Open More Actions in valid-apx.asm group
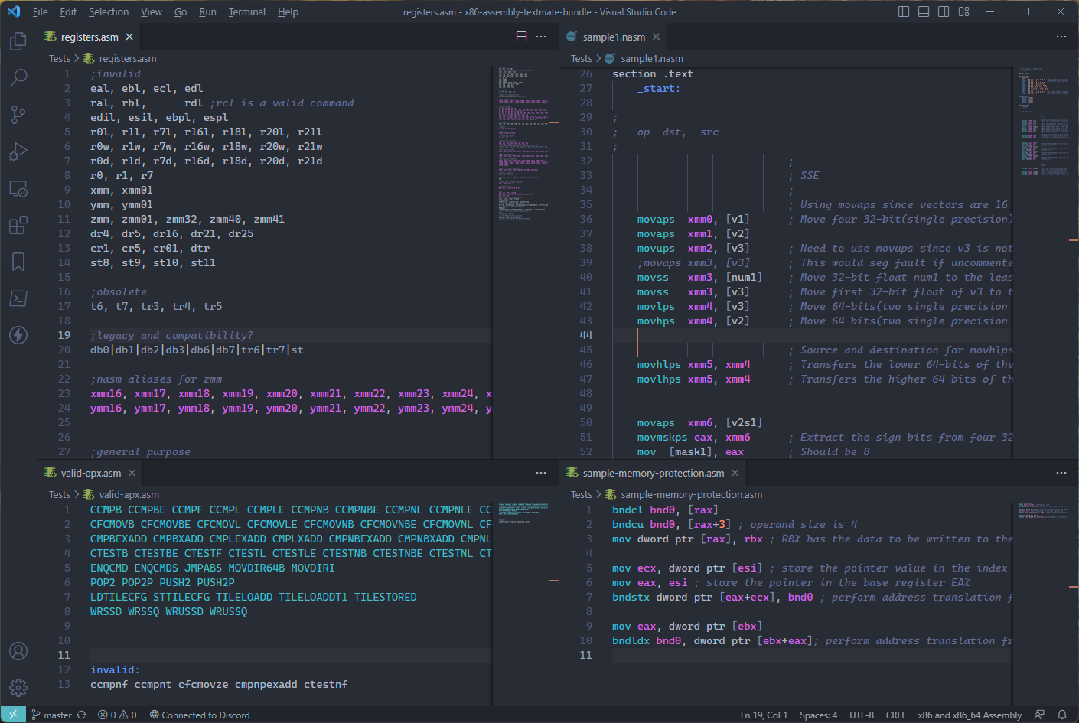 [x=542, y=473]
